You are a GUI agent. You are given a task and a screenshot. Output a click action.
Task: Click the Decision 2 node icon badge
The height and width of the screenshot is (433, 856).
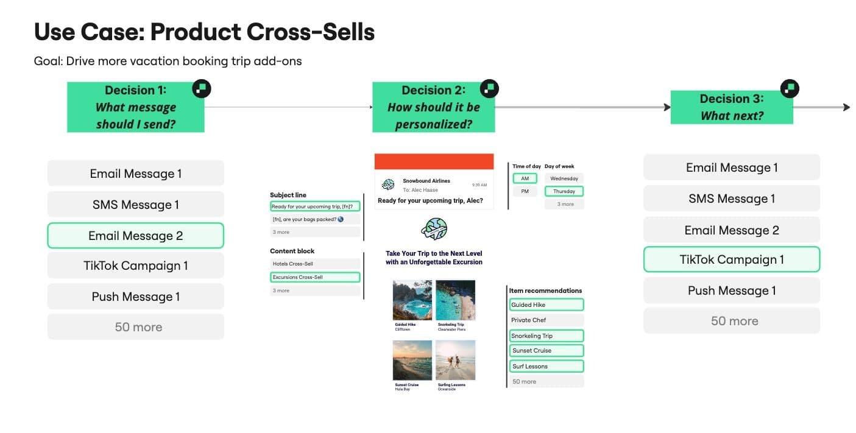pos(489,88)
